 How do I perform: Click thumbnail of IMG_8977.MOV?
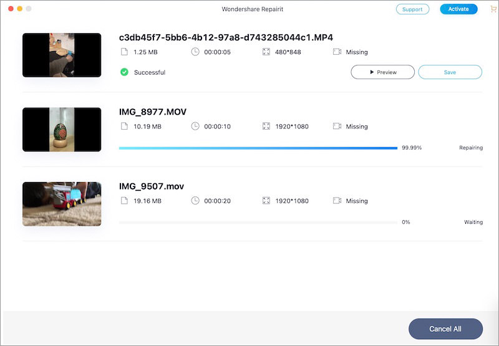[62, 130]
